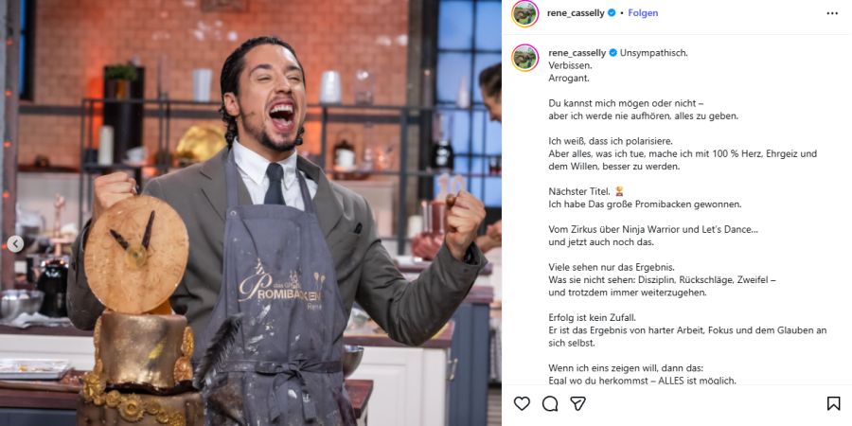
Task: Share the post via paper plane icon
Action: coord(577,403)
